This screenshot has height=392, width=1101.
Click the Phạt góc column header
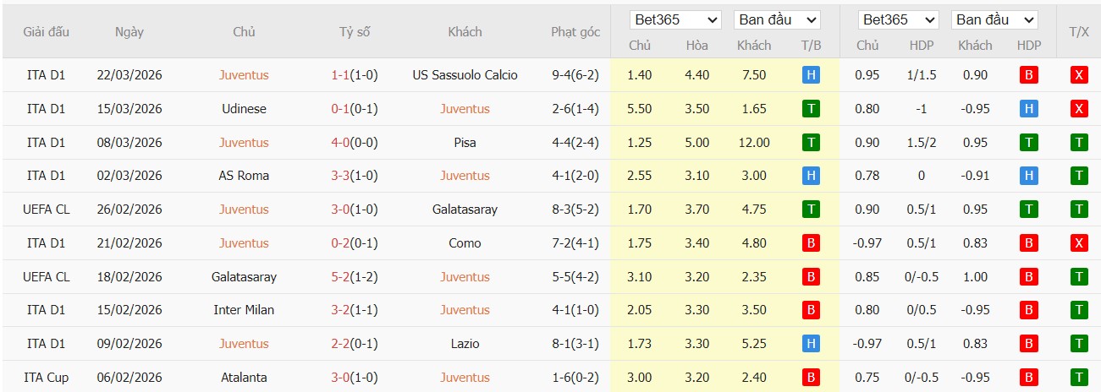(575, 32)
